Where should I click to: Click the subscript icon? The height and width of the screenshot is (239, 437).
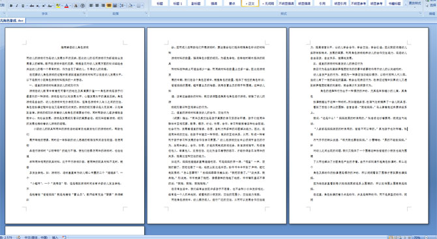click(38, 6)
